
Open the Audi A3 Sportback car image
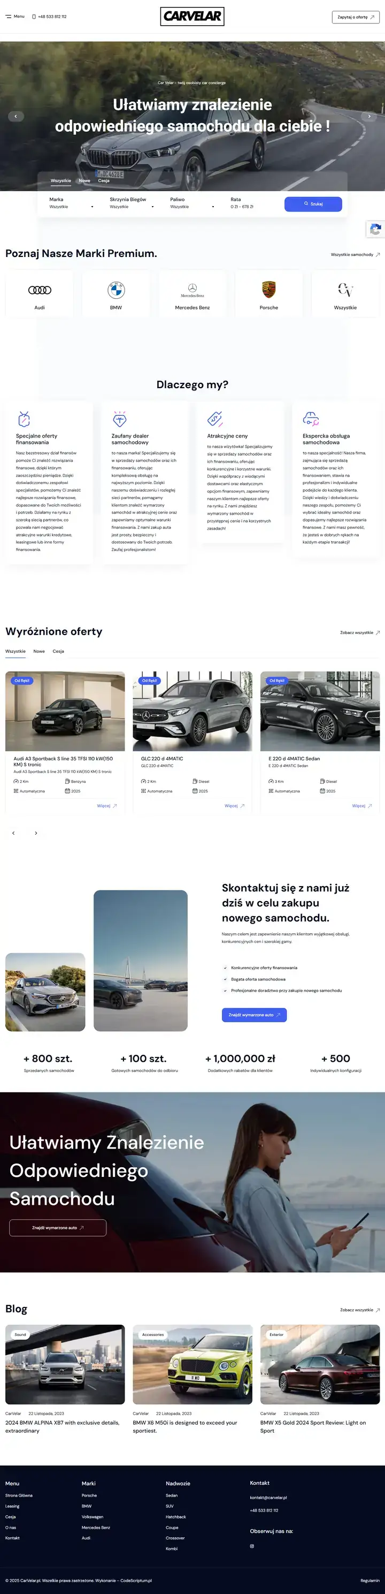[65, 711]
